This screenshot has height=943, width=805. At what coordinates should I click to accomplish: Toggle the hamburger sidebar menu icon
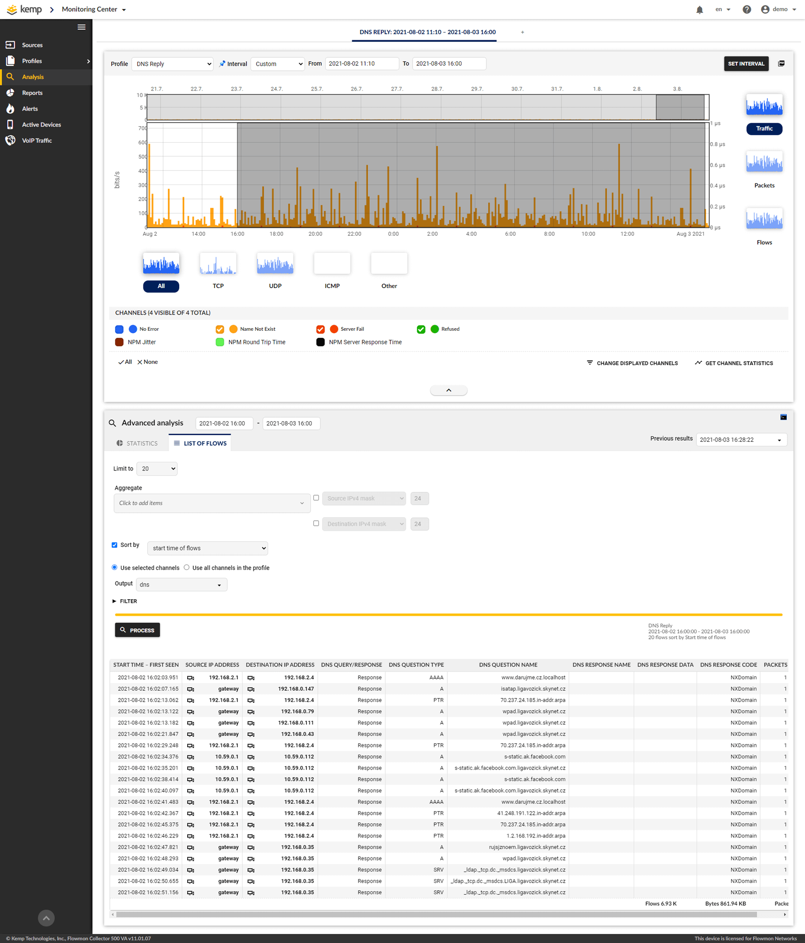(x=82, y=27)
